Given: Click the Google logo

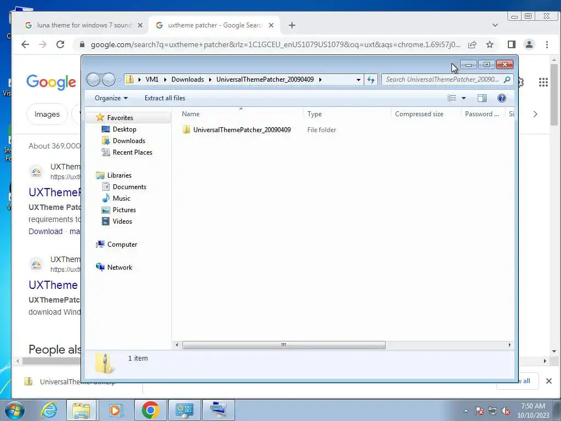Looking at the screenshot, I should point(51,82).
